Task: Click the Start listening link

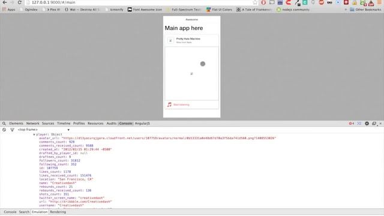Action: [181, 105]
